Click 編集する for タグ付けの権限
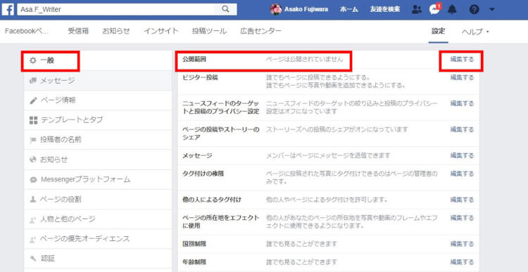The width and height of the screenshot is (528, 272). click(462, 174)
